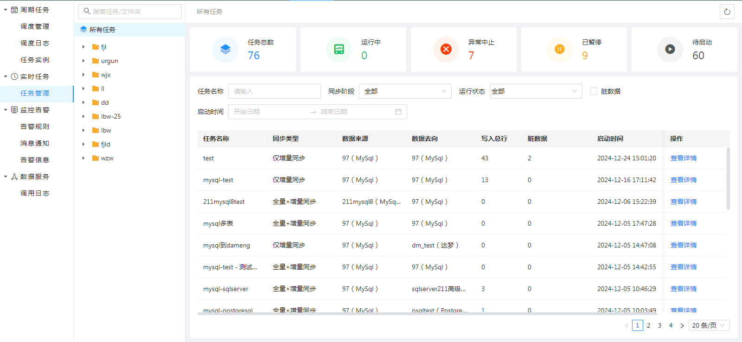Screen dimensions: 742x342
Task: Click the green 运行中 status icon
Action: coord(339,49)
